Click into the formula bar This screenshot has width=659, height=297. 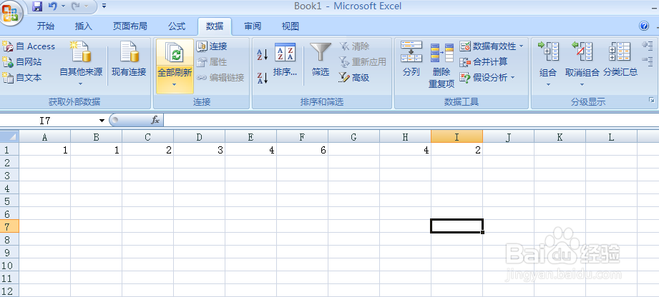point(411,121)
